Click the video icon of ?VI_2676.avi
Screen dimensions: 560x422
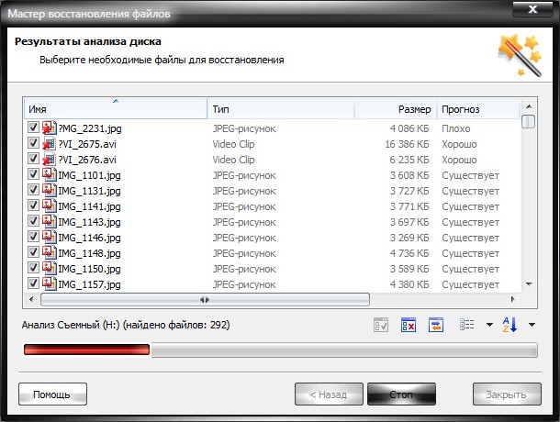50,160
